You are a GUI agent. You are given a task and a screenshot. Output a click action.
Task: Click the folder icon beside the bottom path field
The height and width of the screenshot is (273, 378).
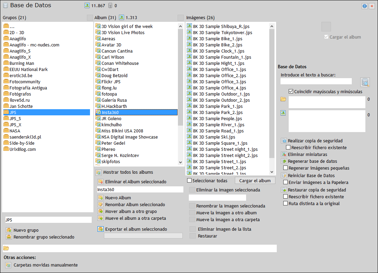6,248
